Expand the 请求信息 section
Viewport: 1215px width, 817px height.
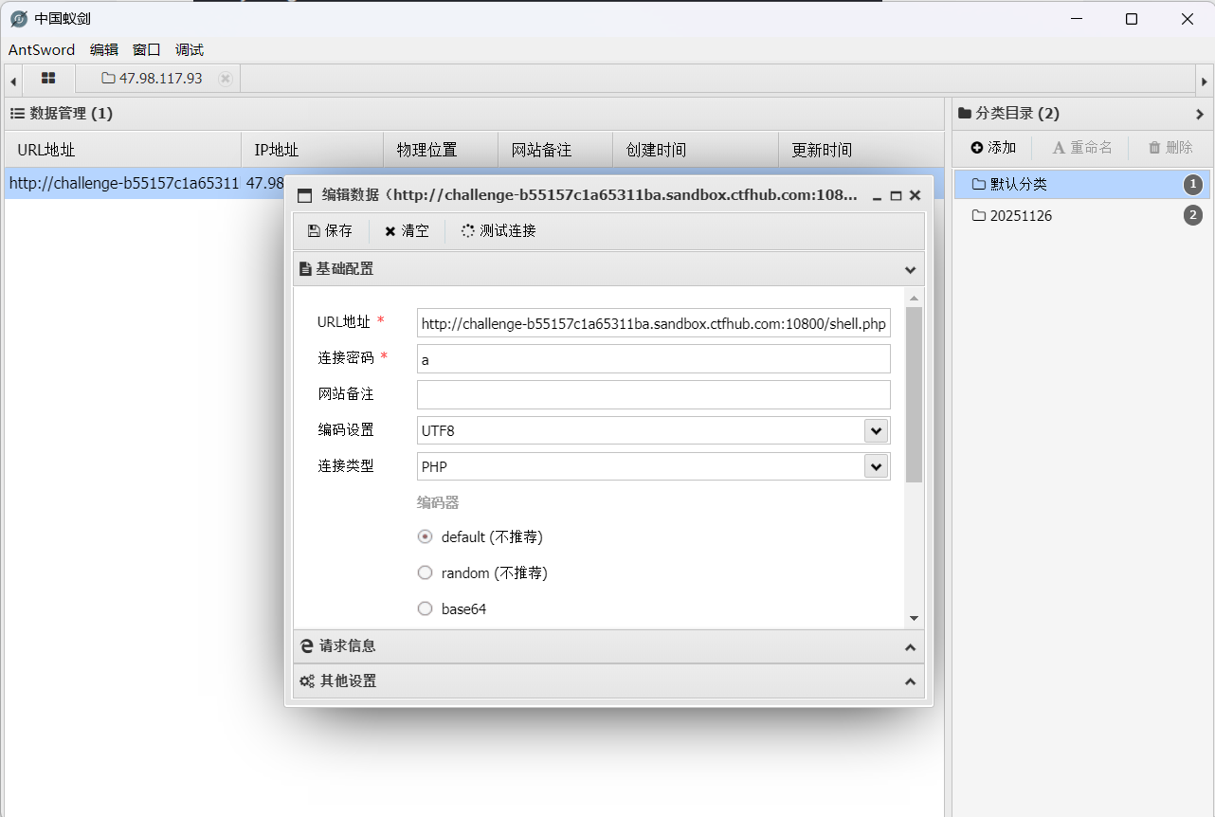911,646
